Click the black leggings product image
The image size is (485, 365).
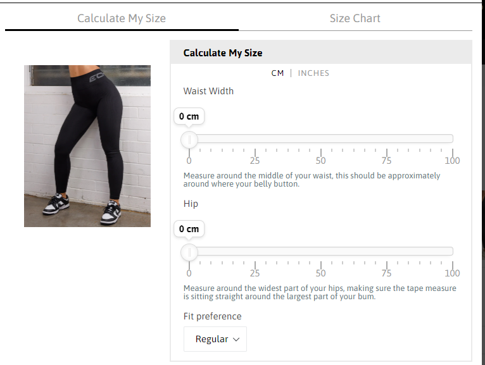pyautogui.click(x=87, y=146)
